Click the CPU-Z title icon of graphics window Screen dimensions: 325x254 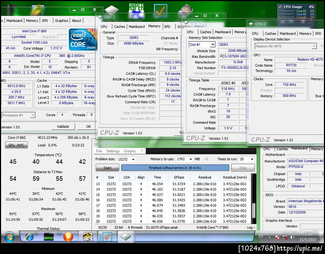tap(251, 24)
